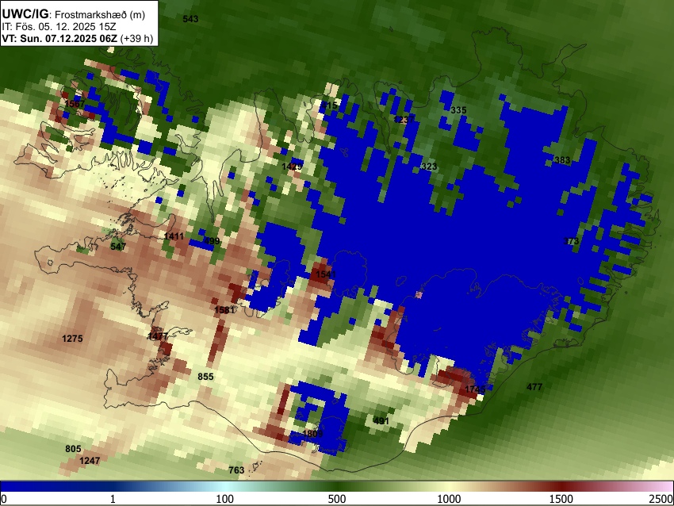Click the map value 763
674x506 pixels.
(236, 470)
